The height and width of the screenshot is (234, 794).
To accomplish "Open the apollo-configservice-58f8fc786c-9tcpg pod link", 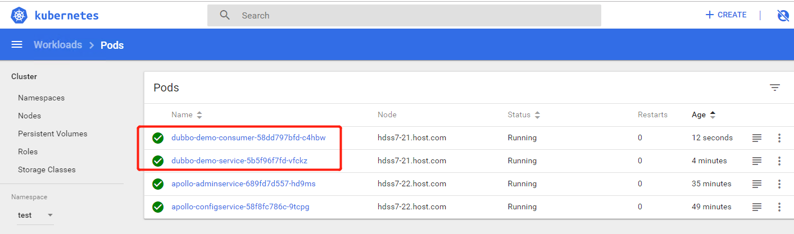I will pyautogui.click(x=240, y=207).
